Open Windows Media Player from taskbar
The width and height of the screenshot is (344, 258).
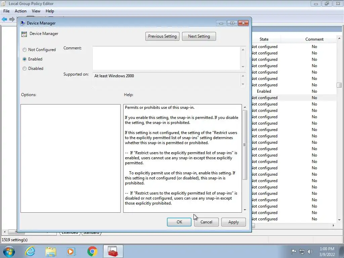pyautogui.click(x=71, y=251)
